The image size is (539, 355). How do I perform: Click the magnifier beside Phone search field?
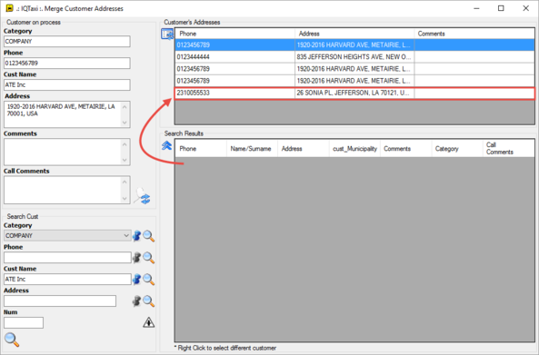coord(148,258)
